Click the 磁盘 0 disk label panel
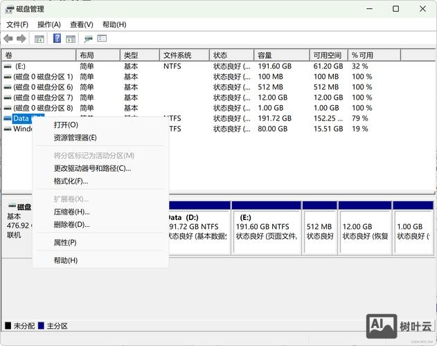Image resolution: width=437 pixels, height=346 pixels. 19,228
